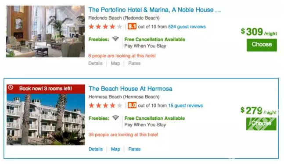Click the clock icon in the red banner
Viewport: 284px width, 164px height.
11,88
